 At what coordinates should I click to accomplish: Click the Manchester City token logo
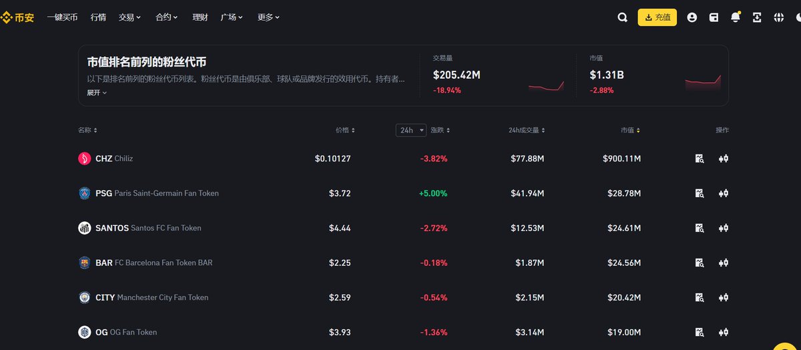(84, 297)
